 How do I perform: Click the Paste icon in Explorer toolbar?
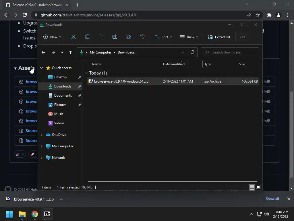[101, 37]
